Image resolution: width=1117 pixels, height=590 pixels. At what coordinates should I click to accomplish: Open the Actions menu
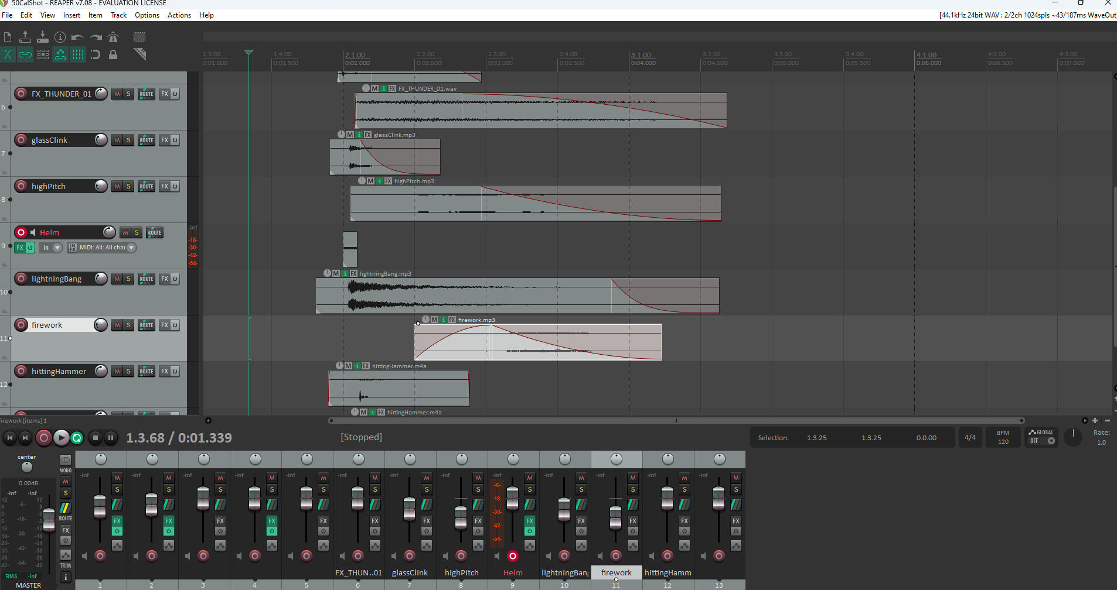point(179,15)
